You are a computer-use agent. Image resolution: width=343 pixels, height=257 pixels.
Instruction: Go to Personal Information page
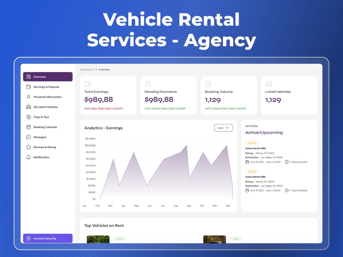coord(48,97)
